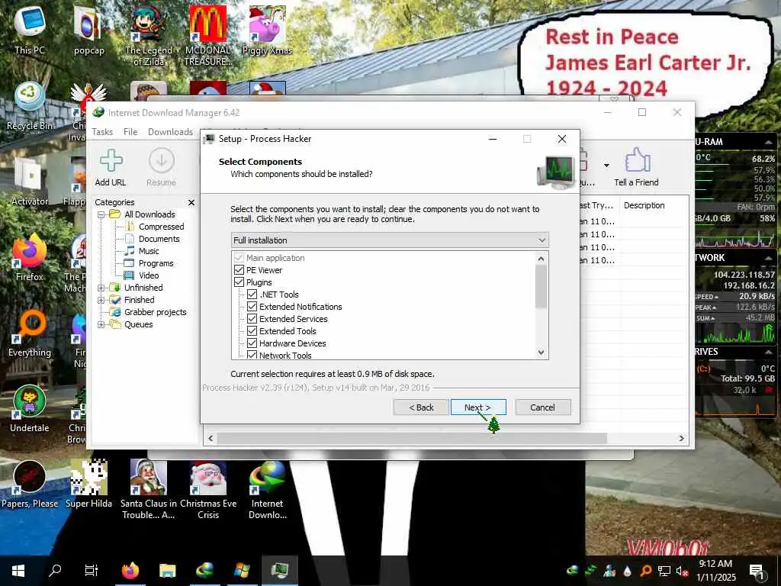Collapse the Drives gadget section

[x=768, y=352]
